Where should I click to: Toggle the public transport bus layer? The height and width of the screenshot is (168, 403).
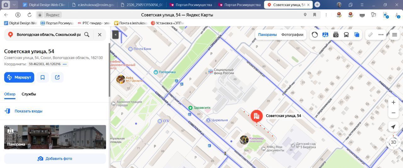click(x=346, y=35)
